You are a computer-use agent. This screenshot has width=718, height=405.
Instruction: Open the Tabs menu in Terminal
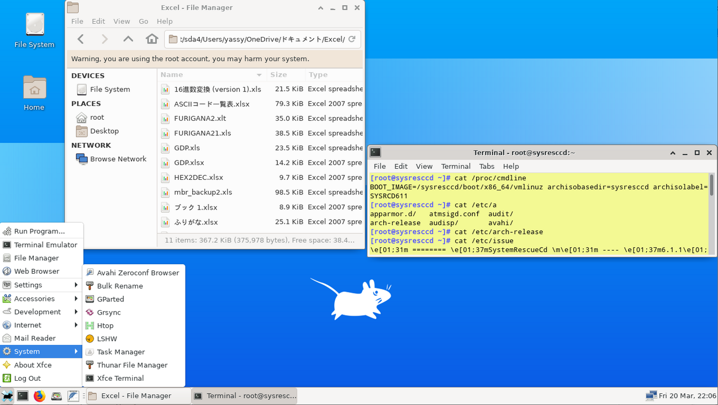[487, 166]
